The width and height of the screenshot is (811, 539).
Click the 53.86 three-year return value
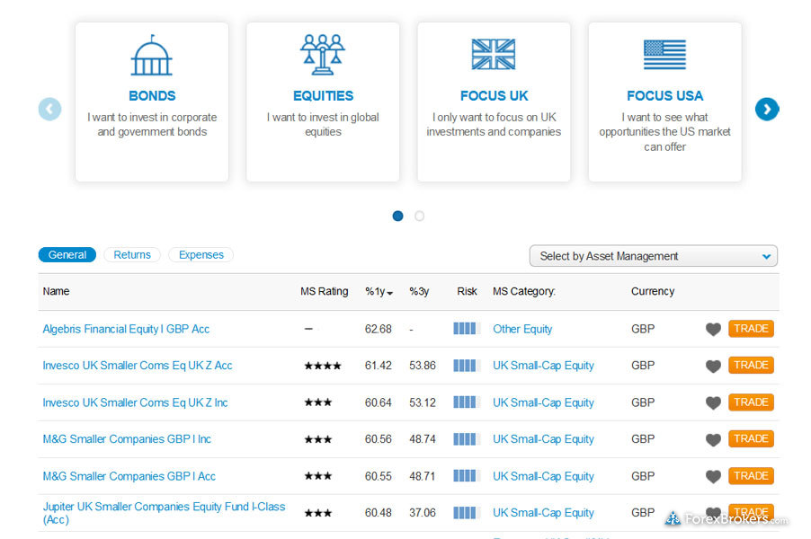coord(423,366)
